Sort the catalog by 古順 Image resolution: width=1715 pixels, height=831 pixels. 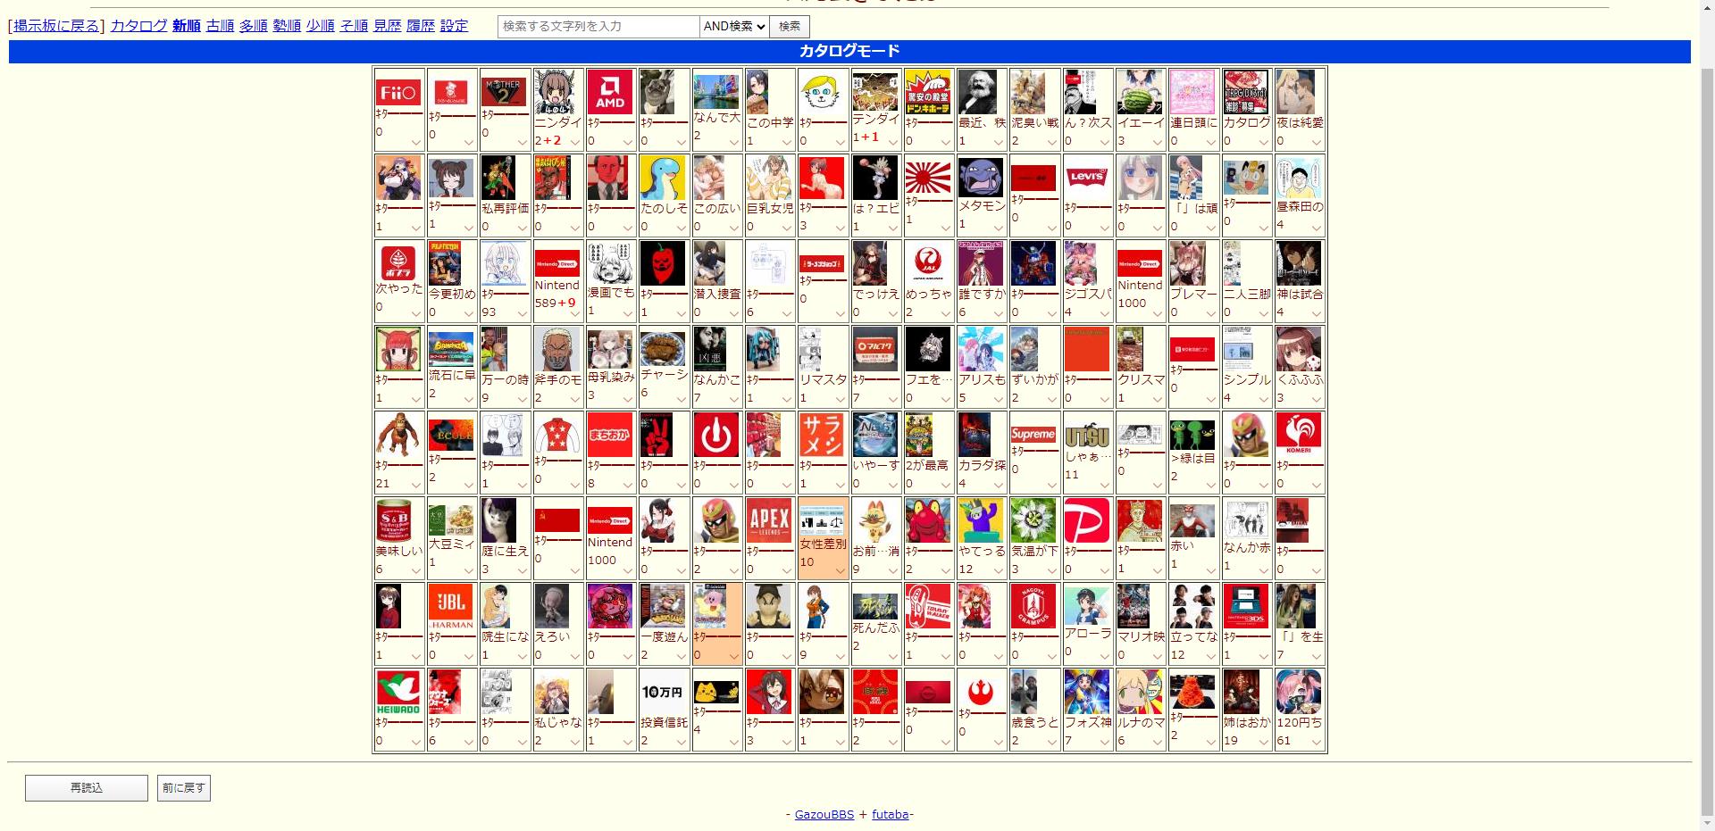pyautogui.click(x=220, y=26)
